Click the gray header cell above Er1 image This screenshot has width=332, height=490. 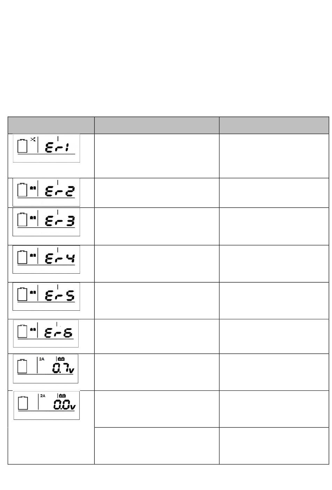tap(51, 125)
